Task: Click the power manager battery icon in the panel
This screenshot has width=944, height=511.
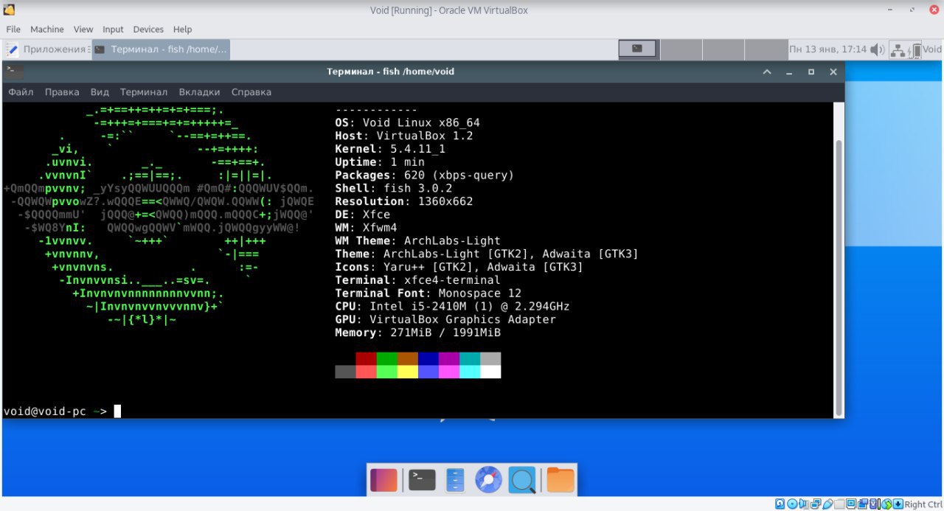Action: pyautogui.click(x=915, y=50)
